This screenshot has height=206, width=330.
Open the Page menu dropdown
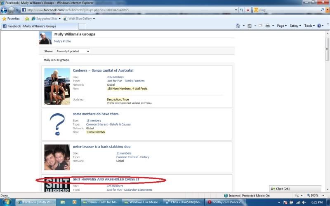coord(282,26)
